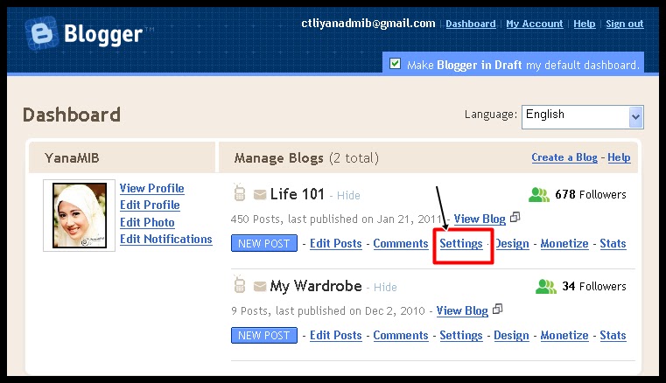The height and width of the screenshot is (383, 666).
Task: Click the Manage Blogs (2 total) heading
Action: 306,158
